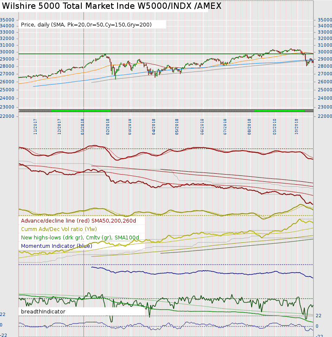
Task: Select the 'Cumm Adv/Dec Vol ratio (Ylw)' legend
Action: pyautogui.click(x=59, y=229)
